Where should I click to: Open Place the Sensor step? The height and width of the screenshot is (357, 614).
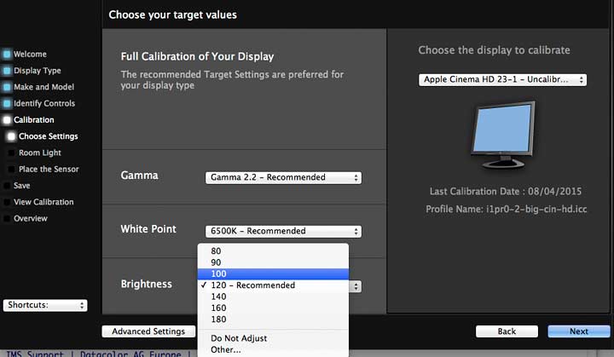coord(49,169)
